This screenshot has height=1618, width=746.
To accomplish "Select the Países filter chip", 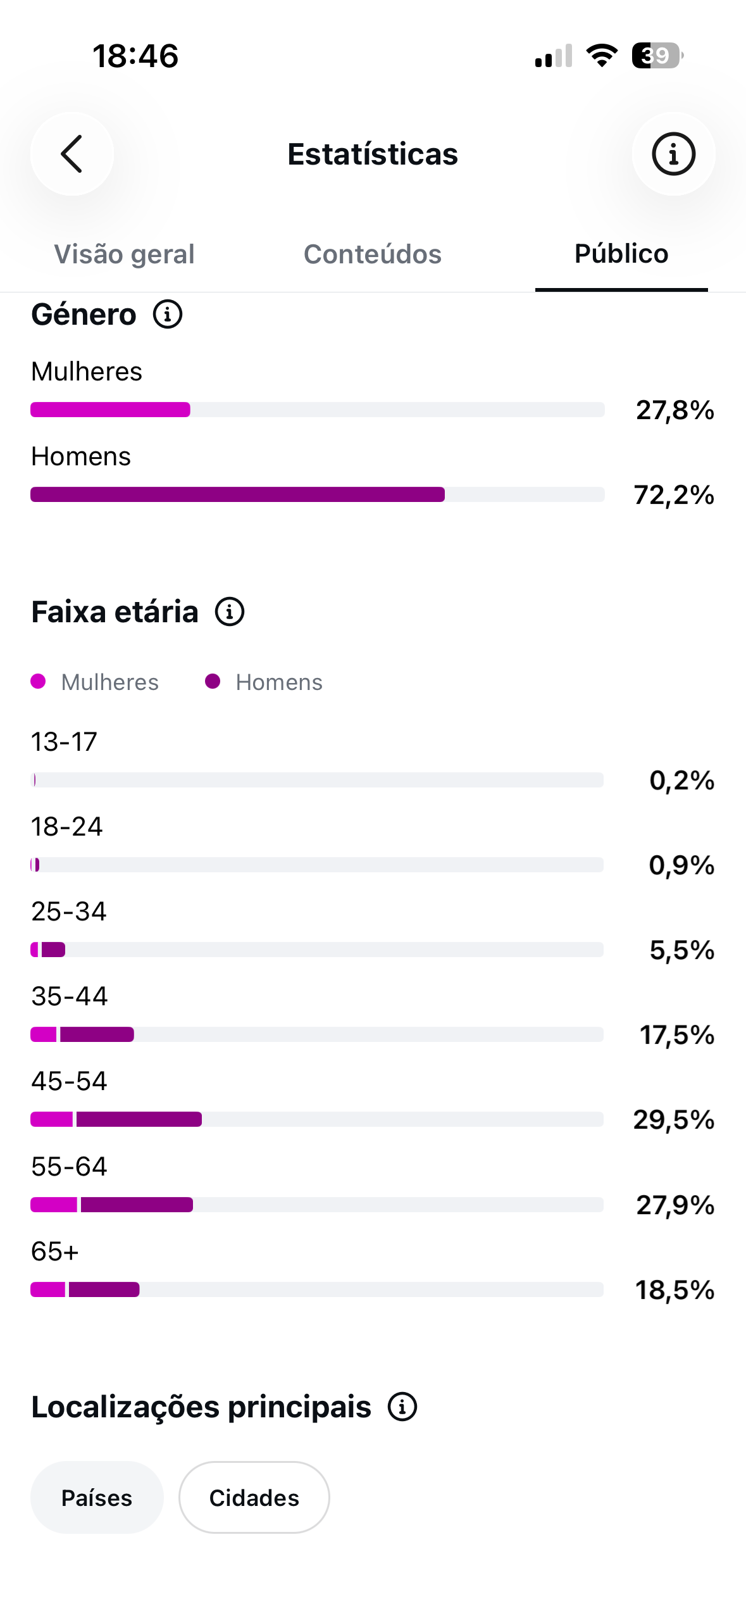I will 97,1497.
